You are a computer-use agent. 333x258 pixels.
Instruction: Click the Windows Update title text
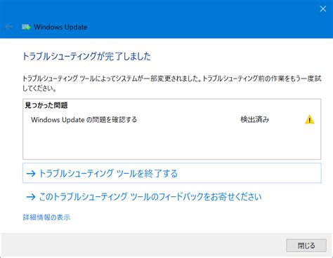(60, 27)
